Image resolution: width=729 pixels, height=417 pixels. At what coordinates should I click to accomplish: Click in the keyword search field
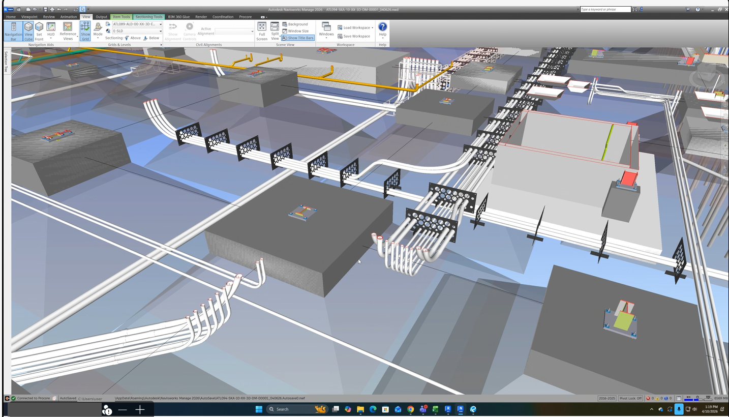605,9
